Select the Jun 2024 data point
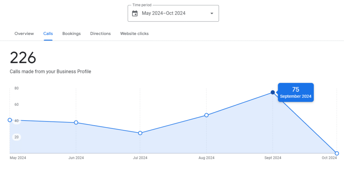 tap(76, 123)
